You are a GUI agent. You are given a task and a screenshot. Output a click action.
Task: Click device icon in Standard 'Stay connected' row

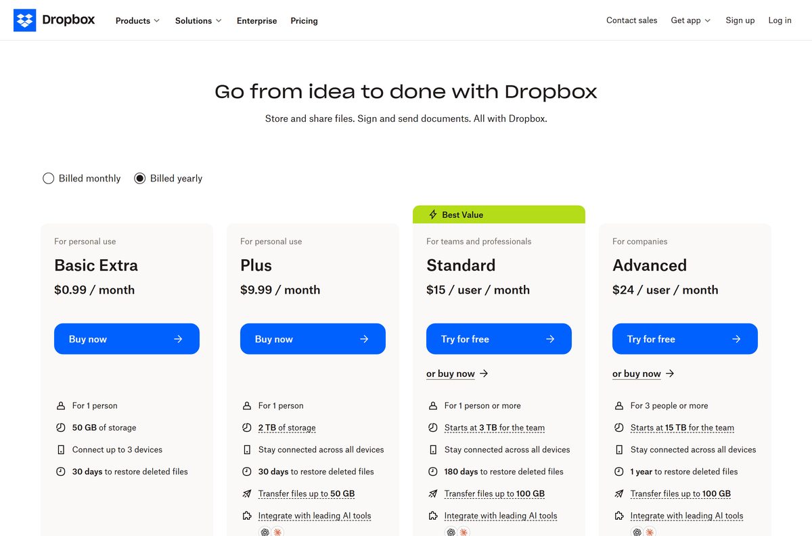coord(433,450)
